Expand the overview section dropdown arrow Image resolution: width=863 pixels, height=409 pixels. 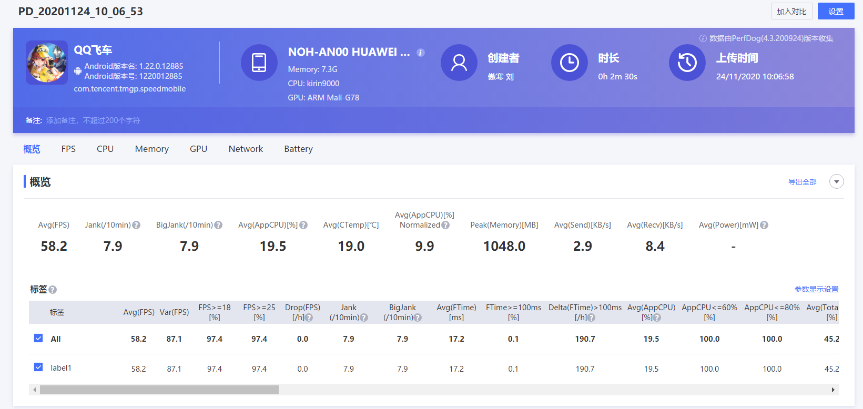[x=837, y=181]
